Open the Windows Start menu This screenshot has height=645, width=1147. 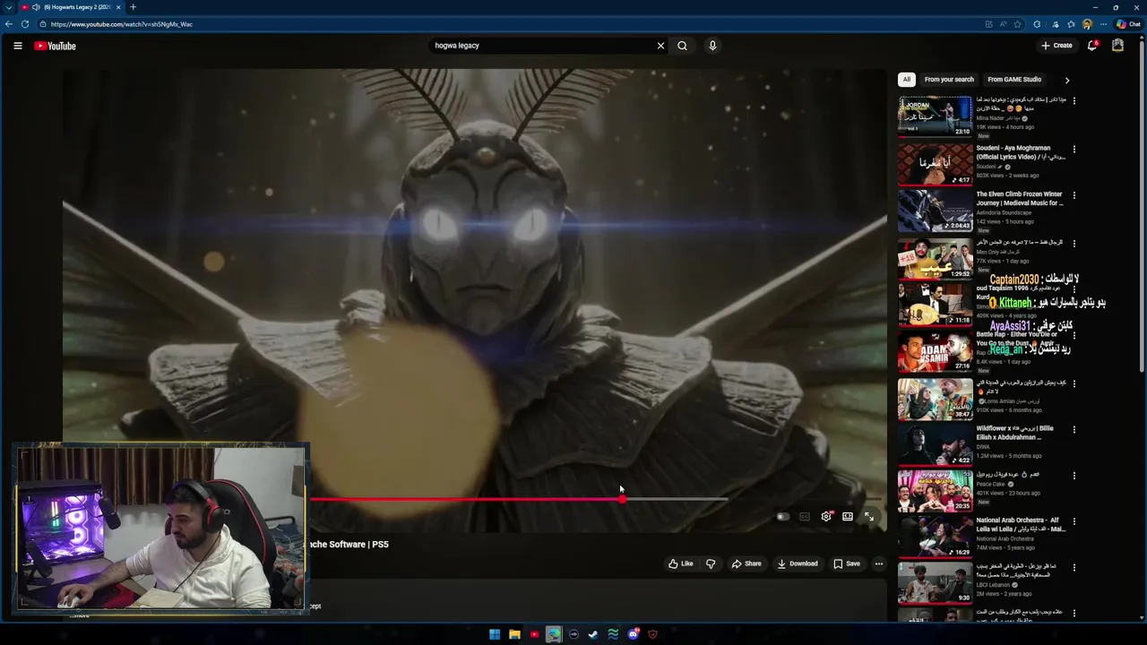click(x=495, y=634)
